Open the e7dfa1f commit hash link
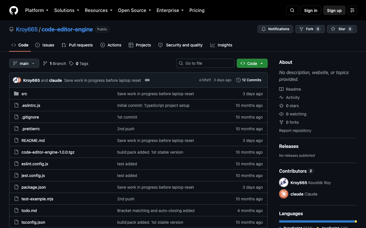The width and height of the screenshot is (366, 228). point(205,80)
